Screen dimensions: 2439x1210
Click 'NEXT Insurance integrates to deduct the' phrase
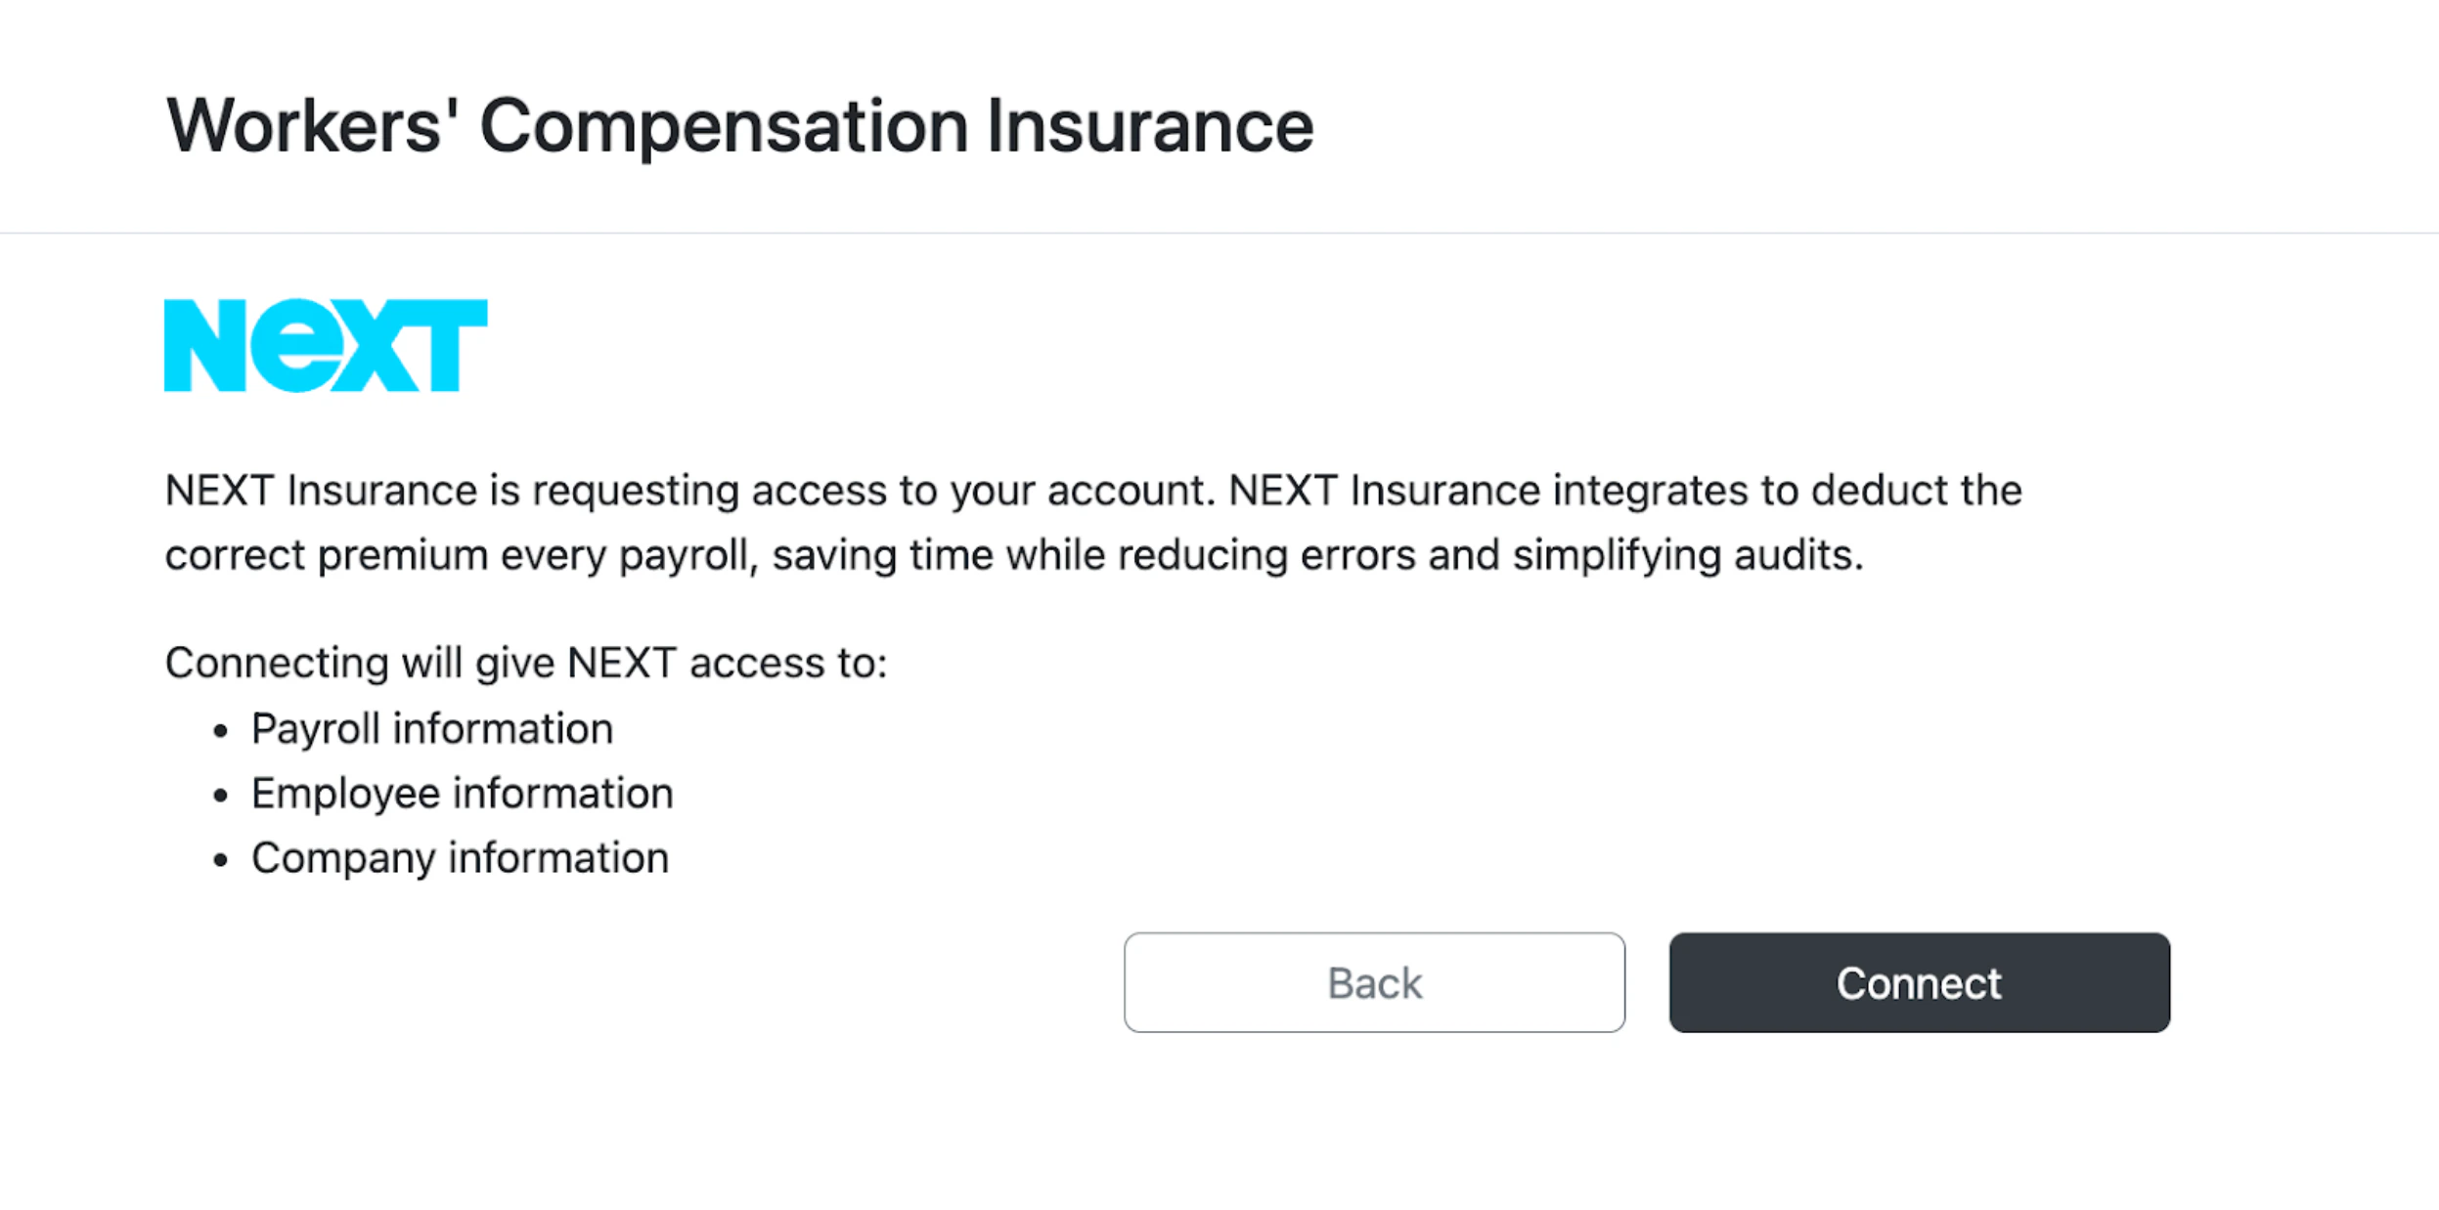(1624, 491)
